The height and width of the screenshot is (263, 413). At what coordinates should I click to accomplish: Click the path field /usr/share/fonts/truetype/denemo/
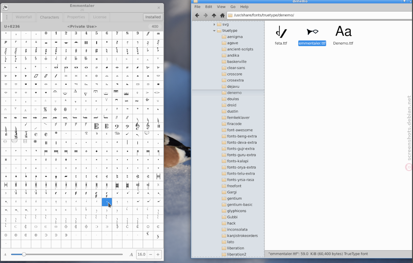(320, 15)
